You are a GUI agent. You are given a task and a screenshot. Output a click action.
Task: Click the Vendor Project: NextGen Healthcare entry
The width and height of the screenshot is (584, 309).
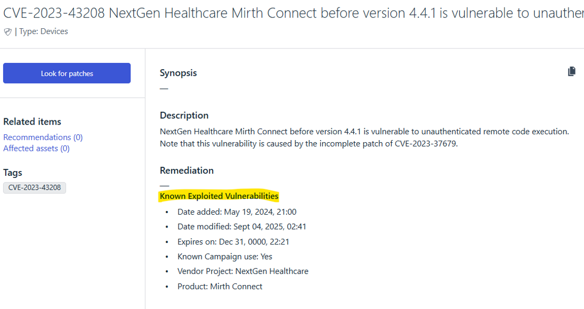[x=242, y=271]
